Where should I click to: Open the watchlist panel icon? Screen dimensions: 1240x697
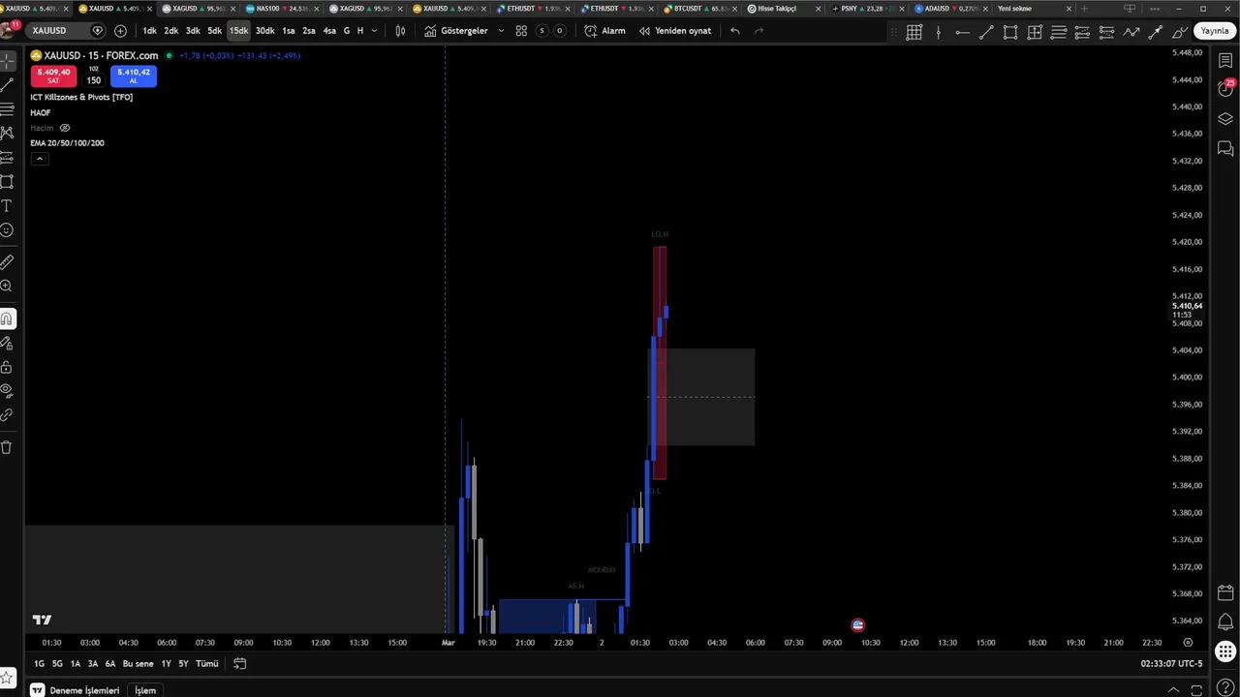[1225, 61]
